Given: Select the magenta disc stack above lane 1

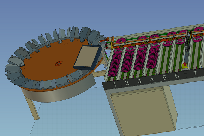Looking at the screenshot, I should click(114, 64).
